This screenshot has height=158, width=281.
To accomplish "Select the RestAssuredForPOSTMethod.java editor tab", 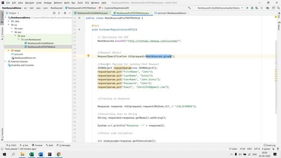I will tap(133, 13).
